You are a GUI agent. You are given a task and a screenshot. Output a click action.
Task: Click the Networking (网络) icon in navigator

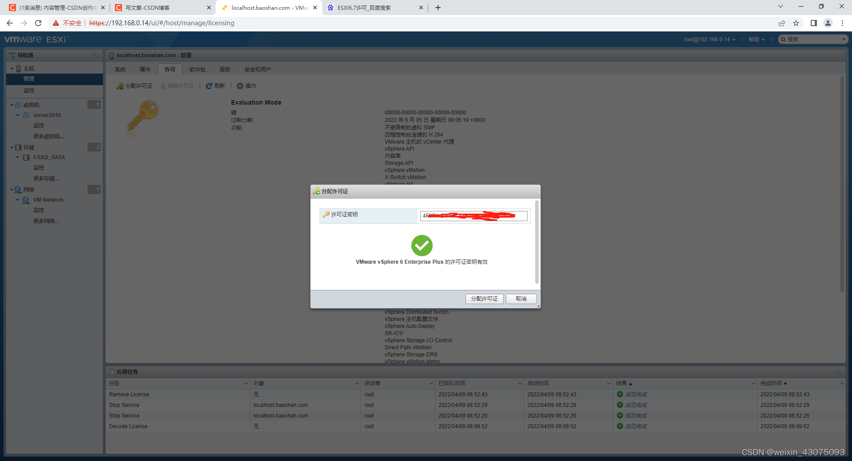click(x=18, y=190)
